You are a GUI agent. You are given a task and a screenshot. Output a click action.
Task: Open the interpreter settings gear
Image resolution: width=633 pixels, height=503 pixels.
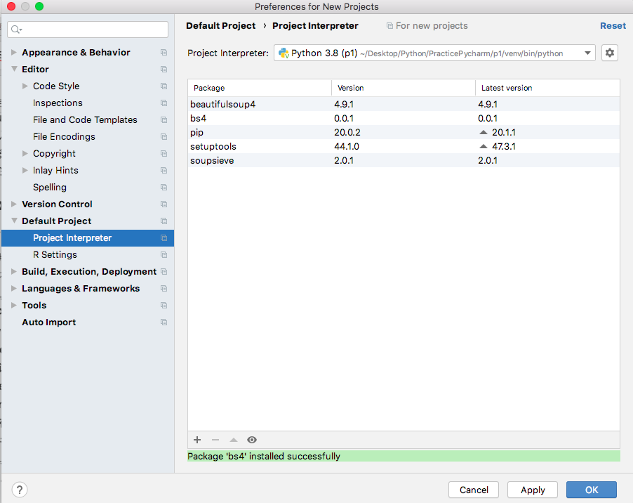pyautogui.click(x=610, y=53)
